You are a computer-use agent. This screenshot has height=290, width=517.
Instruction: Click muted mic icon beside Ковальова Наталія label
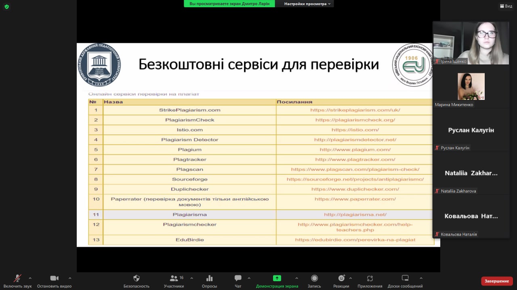pyautogui.click(x=437, y=234)
